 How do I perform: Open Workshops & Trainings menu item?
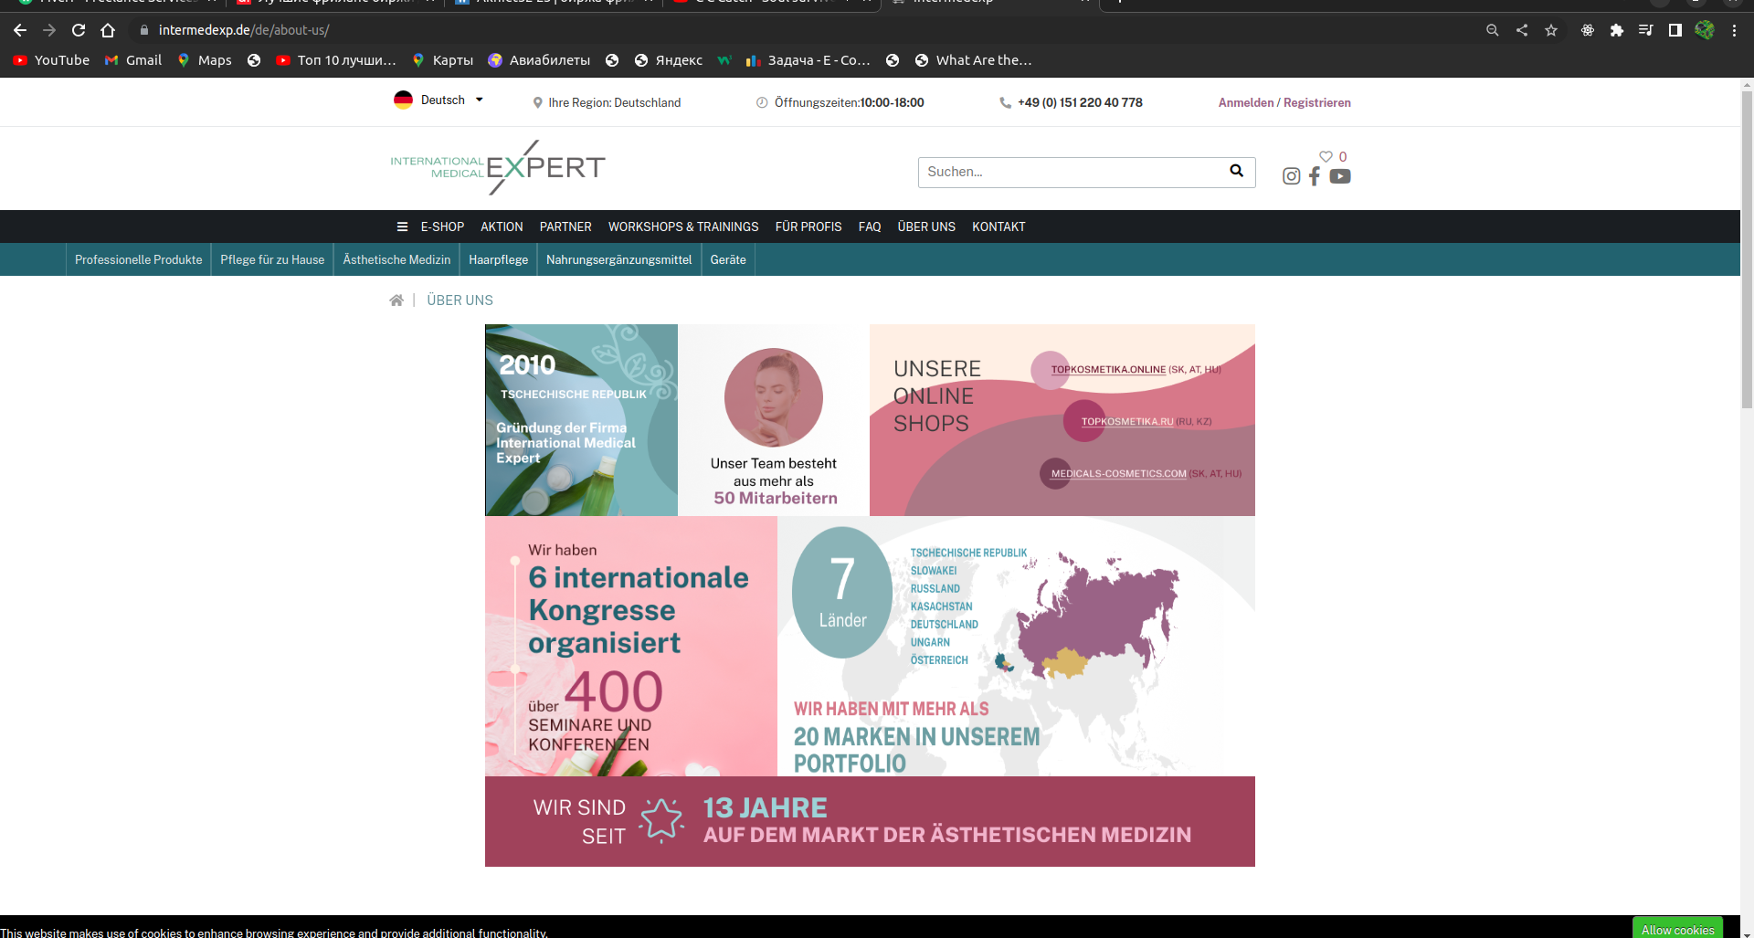[x=682, y=227]
